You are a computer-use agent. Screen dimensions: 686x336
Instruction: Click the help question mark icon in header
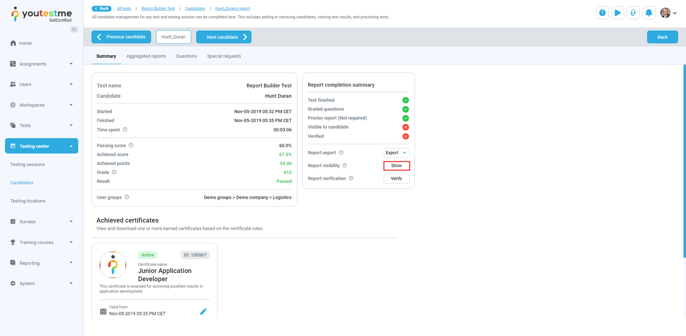coord(602,13)
